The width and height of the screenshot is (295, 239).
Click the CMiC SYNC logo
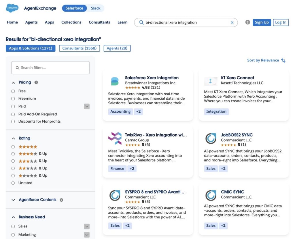tap(211, 195)
